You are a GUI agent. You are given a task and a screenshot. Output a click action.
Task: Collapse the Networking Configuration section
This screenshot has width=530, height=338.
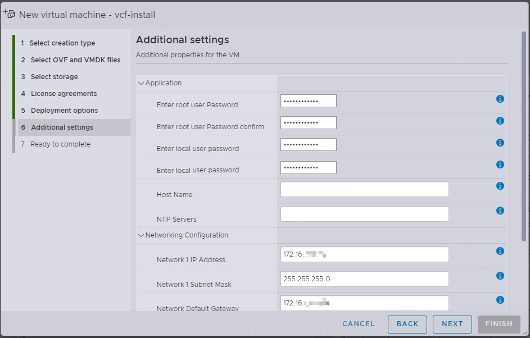[x=141, y=235]
